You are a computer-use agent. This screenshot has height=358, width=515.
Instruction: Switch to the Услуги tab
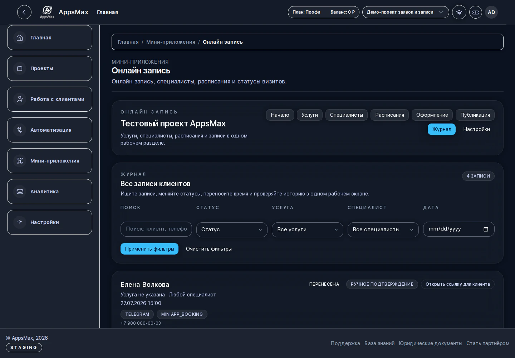click(x=310, y=115)
